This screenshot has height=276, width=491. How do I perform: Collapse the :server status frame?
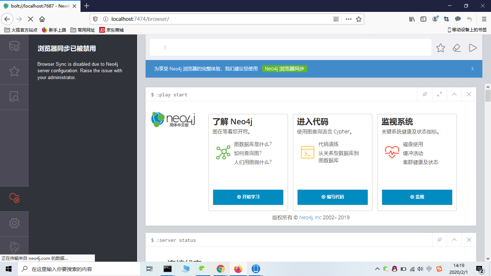click(454, 240)
